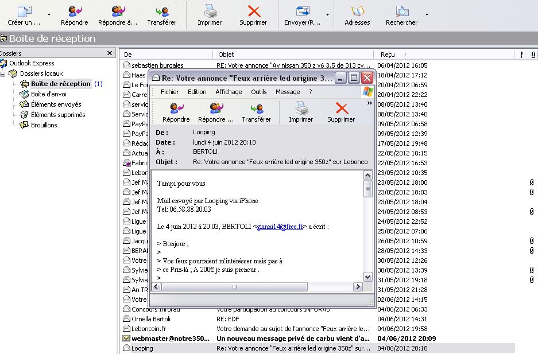Image resolution: width=538 pixels, height=354 pixels.
Task: Open Adresses address book
Action: click(357, 11)
